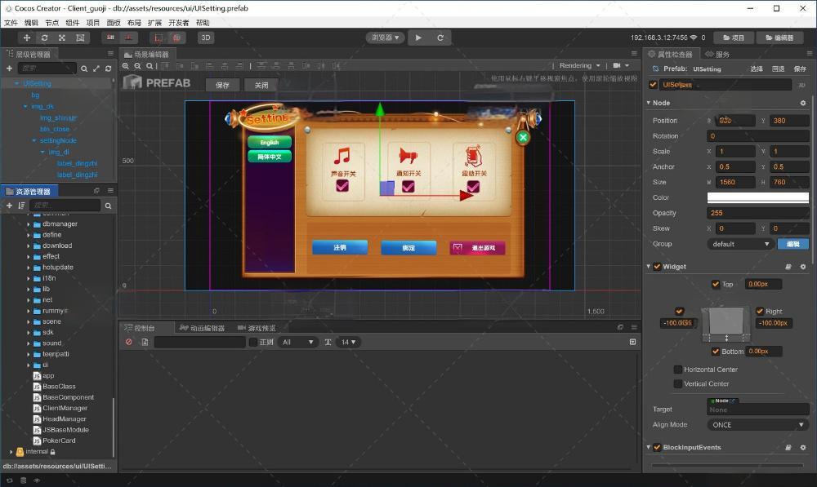Click the Widget component gear icon
817x487 pixels.
(x=802, y=267)
